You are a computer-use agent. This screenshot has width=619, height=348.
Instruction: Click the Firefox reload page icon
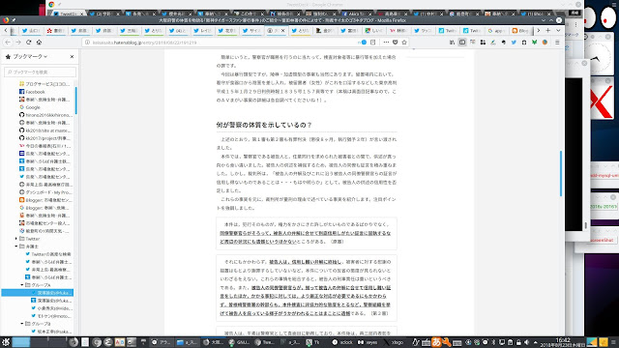tap(29, 43)
